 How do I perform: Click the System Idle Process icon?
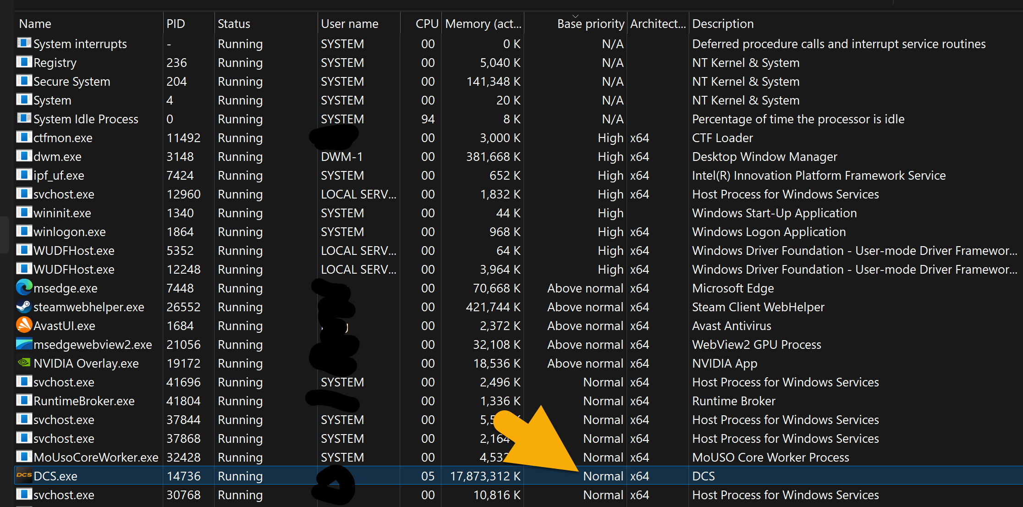tap(24, 118)
